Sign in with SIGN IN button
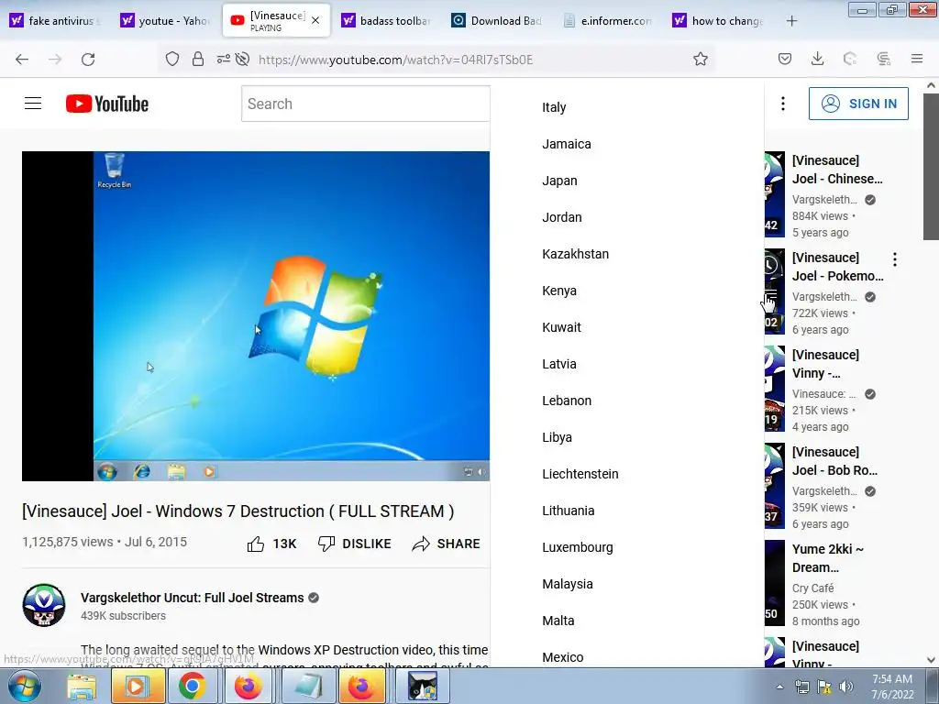 (858, 104)
